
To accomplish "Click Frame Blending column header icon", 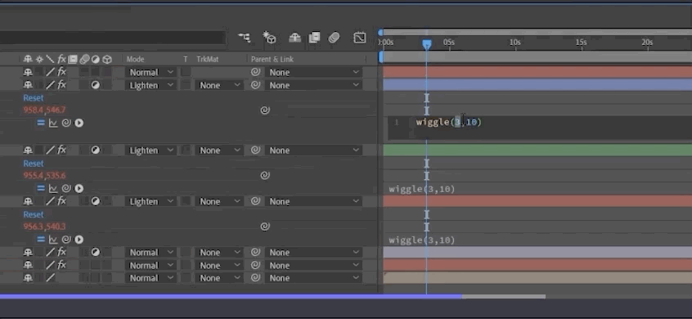I will 73,59.
